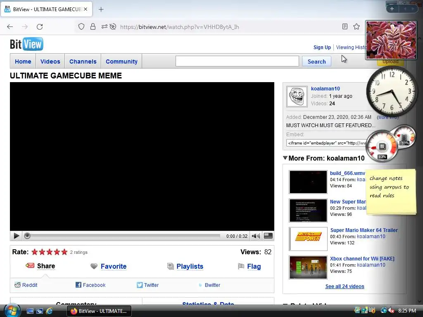The image size is (423, 317).
Task: Click the video seek bar handle
Action: click(27, 236)
